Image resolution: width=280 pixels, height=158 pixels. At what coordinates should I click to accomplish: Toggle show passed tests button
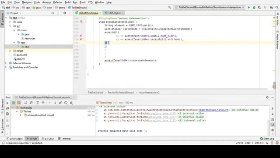14,103
